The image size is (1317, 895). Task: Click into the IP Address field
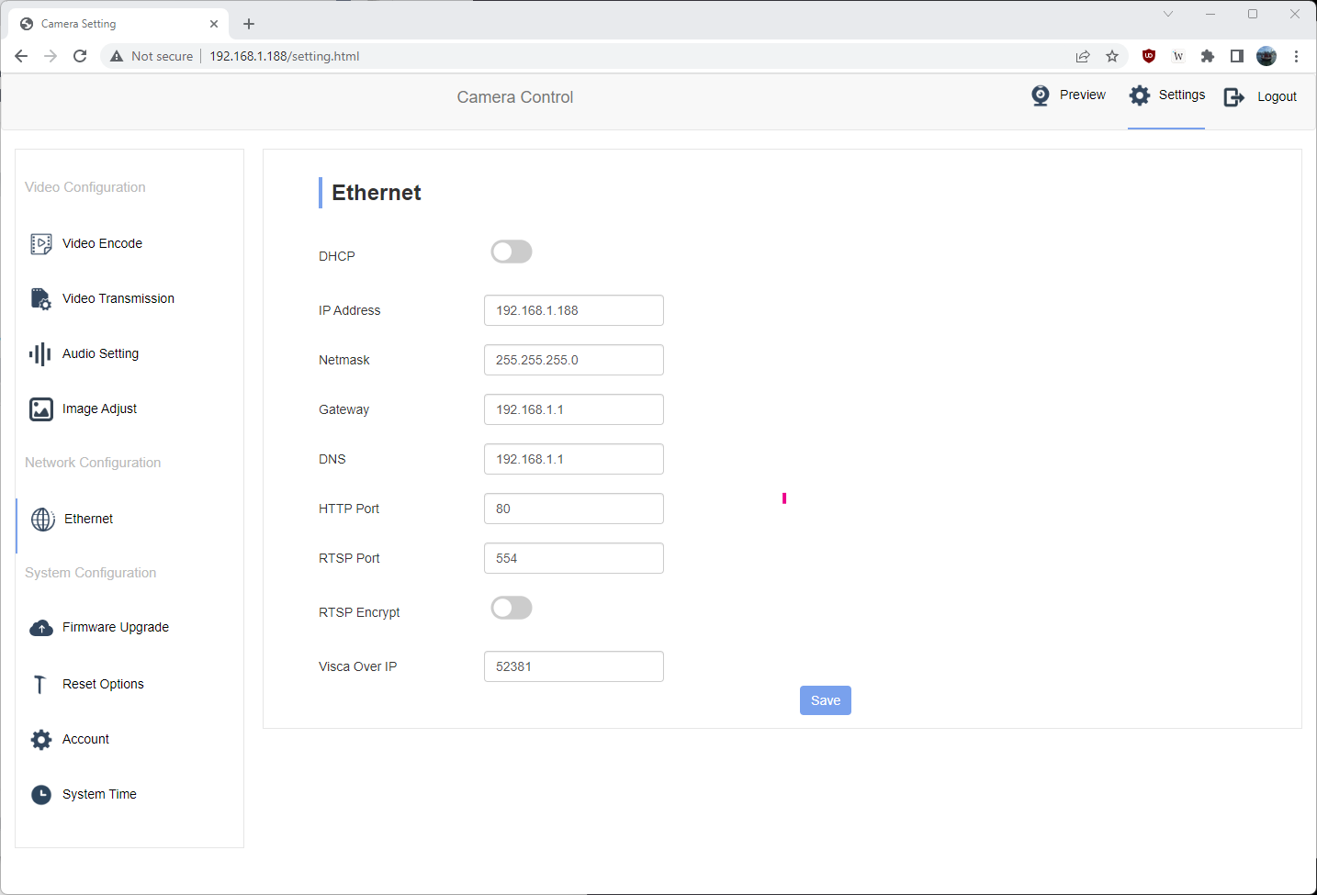point(573,310)
